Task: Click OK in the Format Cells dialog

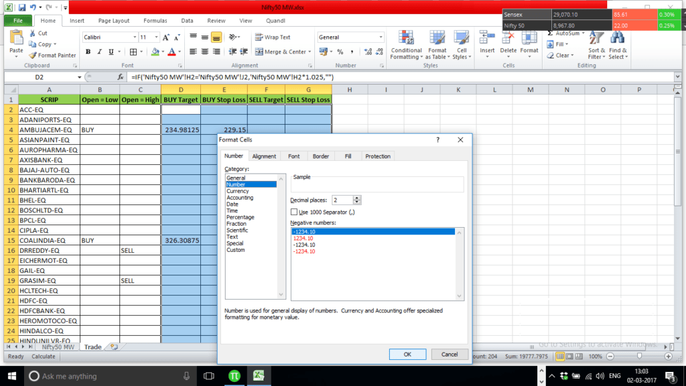Action: (x=407, y=354)
